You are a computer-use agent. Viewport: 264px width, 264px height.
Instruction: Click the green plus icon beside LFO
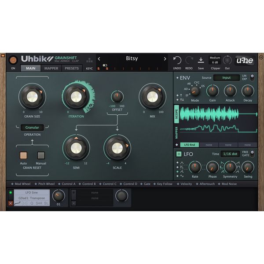click(x=179, y=154)
